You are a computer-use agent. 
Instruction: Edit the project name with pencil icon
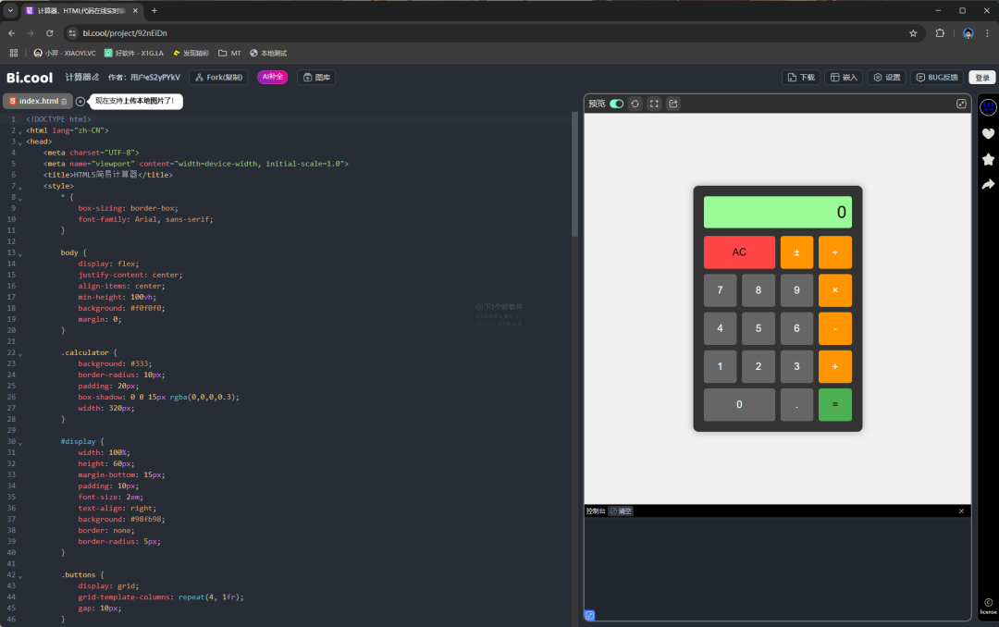click(x=95, y=78)
